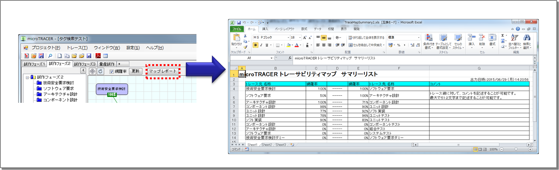Click the Increase Decimal icon in Excel
The width and height of the screenshot is (559, 170).
coord(412,45)
